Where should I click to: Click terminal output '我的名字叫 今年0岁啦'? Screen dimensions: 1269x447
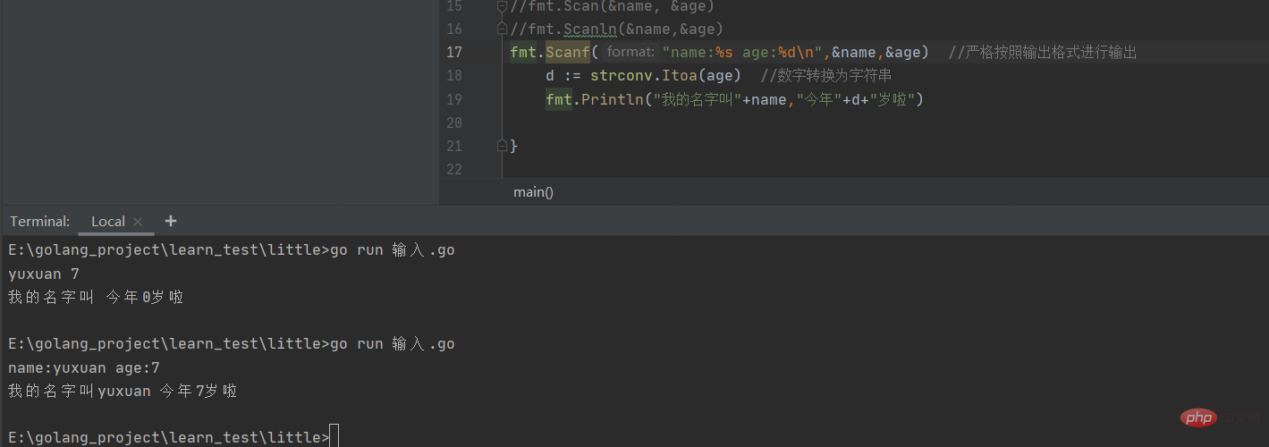pyautogui.click(x=96, y=297)
